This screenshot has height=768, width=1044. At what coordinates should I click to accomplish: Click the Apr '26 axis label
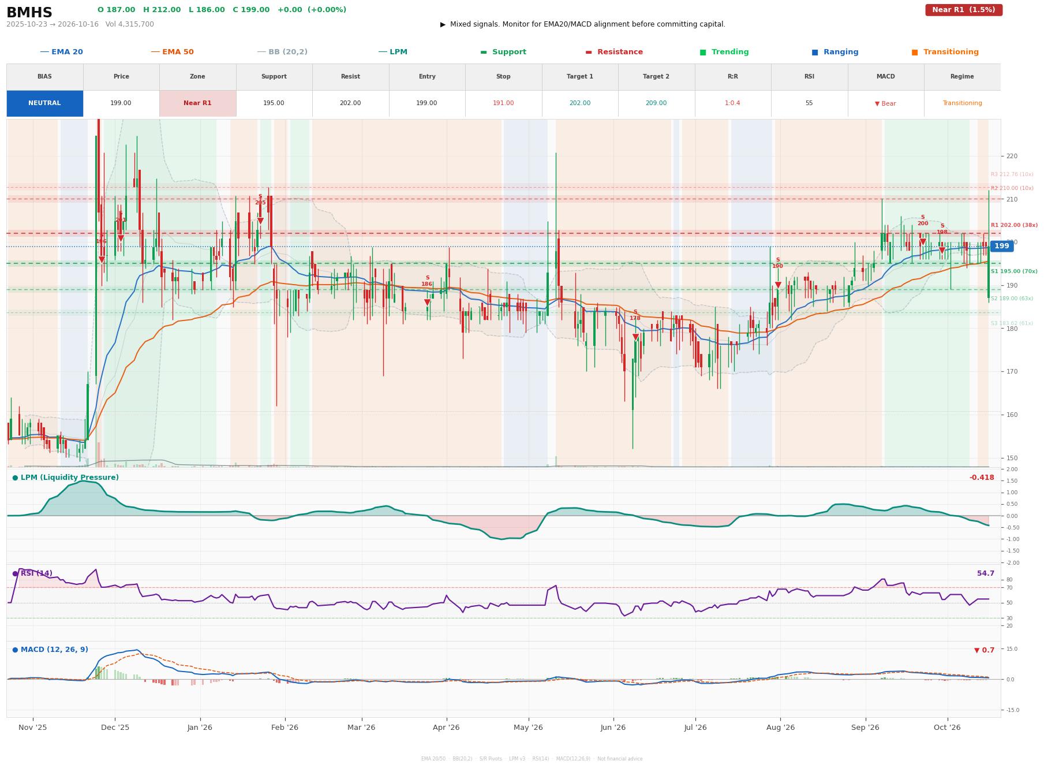click(446, 727)
